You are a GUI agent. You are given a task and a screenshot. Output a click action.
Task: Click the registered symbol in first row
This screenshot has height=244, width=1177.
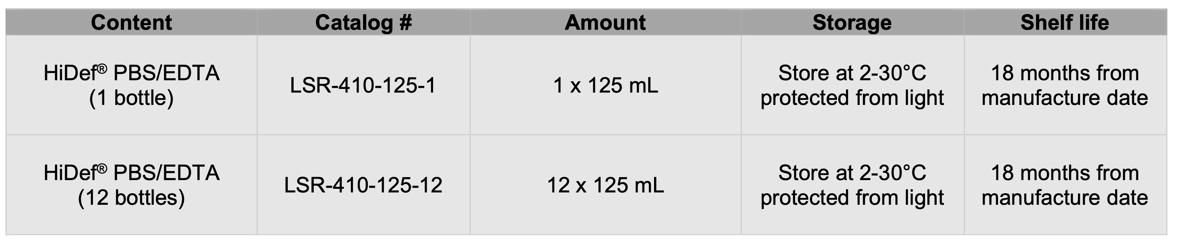pyautogui.click(x=102, y=69)
